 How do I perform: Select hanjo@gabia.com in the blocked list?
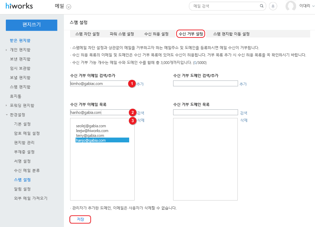(x=102, y=140)
